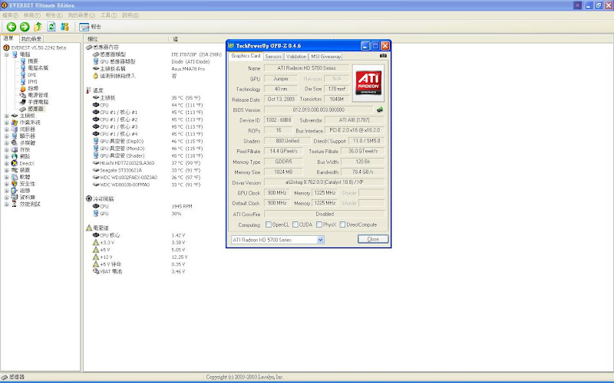
Task: Toggle the DirectCompute checkbox
Action: tap(342, 224)
